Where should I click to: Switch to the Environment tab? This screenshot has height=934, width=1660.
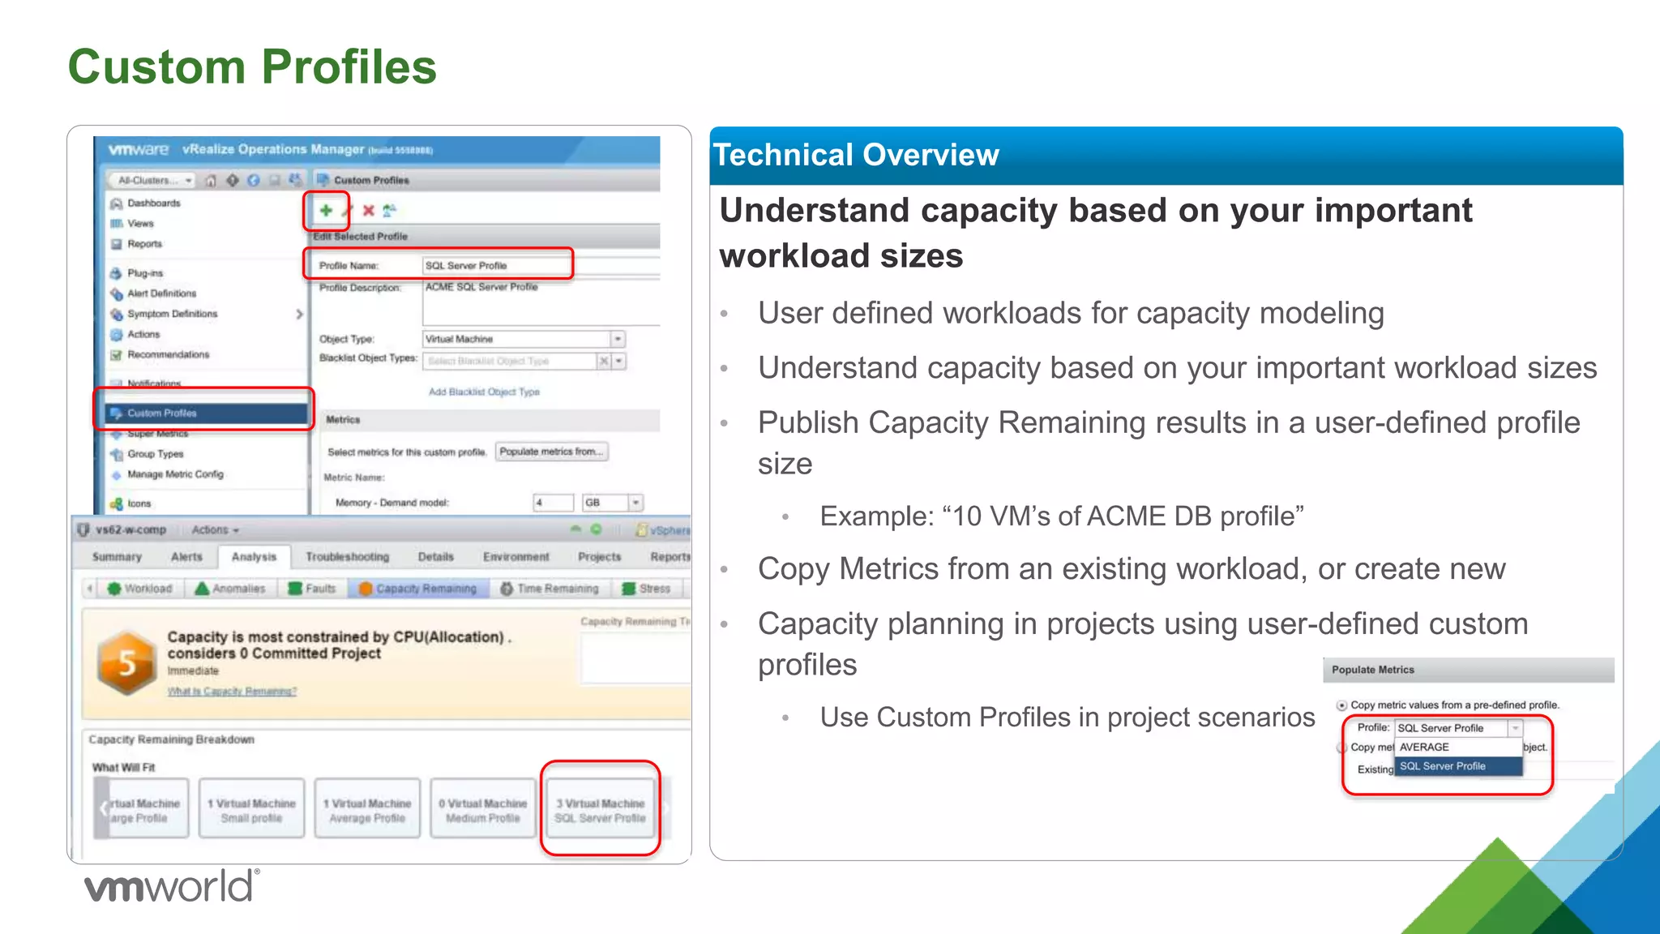[516, 557]
